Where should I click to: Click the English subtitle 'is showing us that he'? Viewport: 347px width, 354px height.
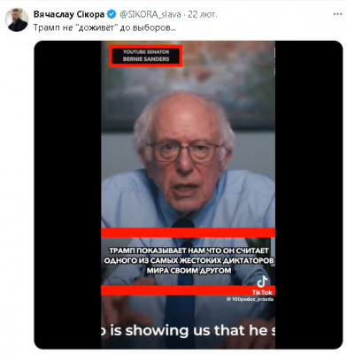188,330
